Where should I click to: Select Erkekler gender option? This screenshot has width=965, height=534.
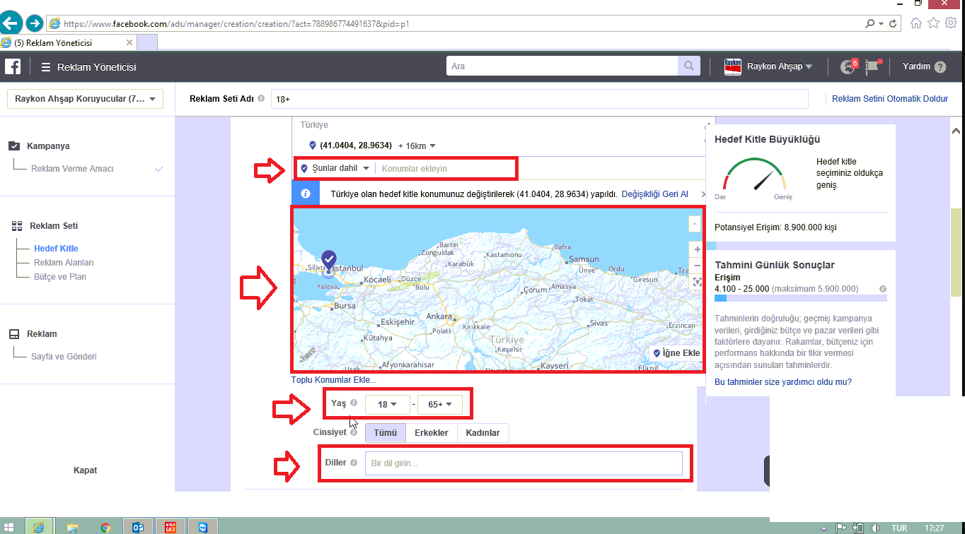(431, 433)
